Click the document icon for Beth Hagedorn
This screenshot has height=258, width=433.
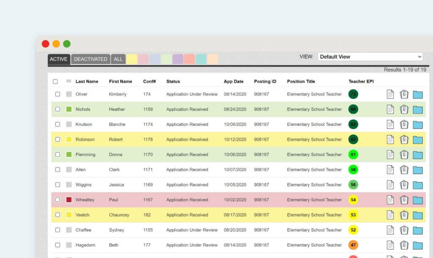pyautogui.click(x=390, y=245)
